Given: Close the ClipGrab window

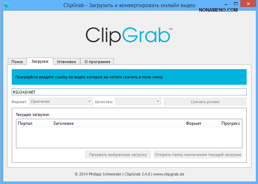Looking at the screenshot, I should coord(245,4).
